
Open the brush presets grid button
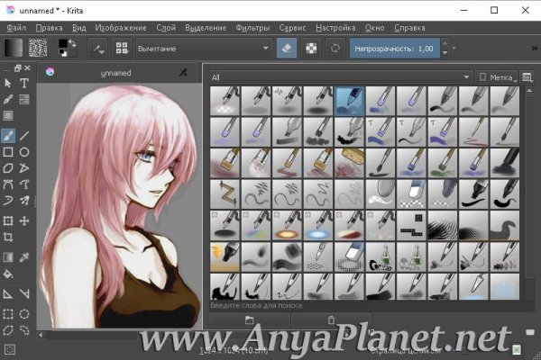click(x=122, y=49)
